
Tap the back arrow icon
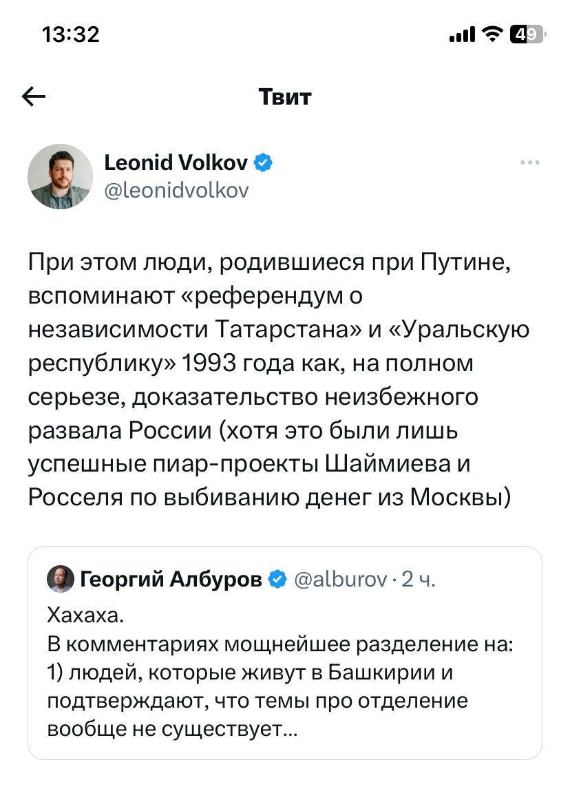pyautogui.click(x=34, y=97)
